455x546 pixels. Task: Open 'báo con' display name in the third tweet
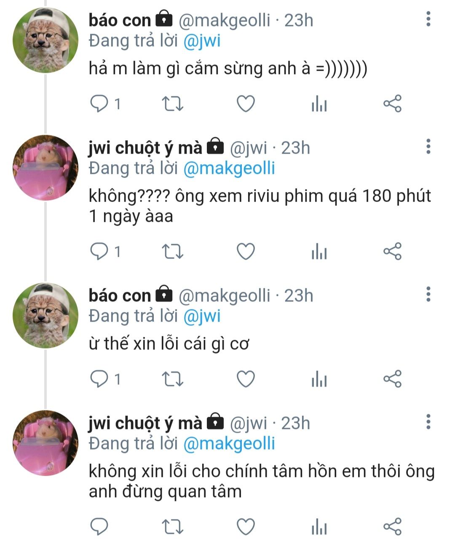[x=120, y=296]
